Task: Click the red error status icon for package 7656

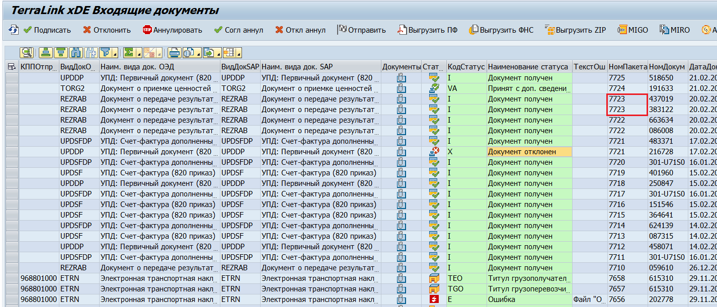Action: click(x=433, y=299)
